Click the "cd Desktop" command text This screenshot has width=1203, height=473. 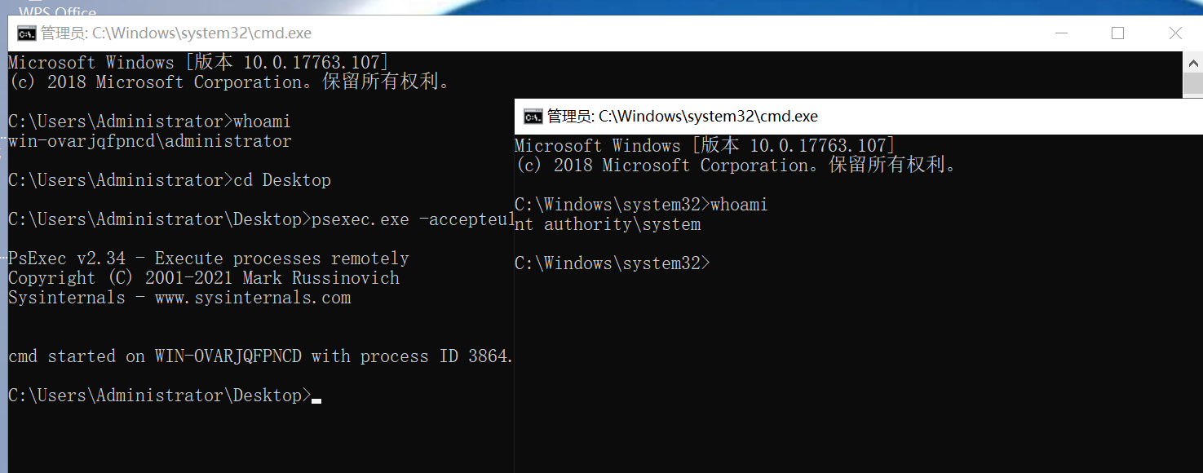click(282, 180)
